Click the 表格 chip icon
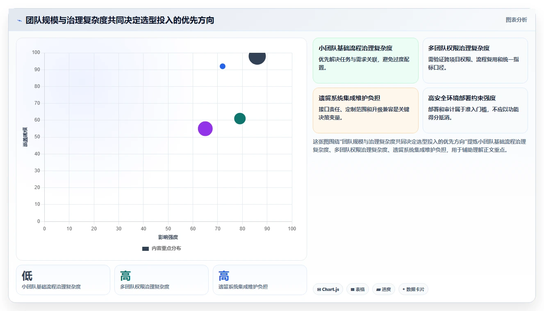 [352, 289]
